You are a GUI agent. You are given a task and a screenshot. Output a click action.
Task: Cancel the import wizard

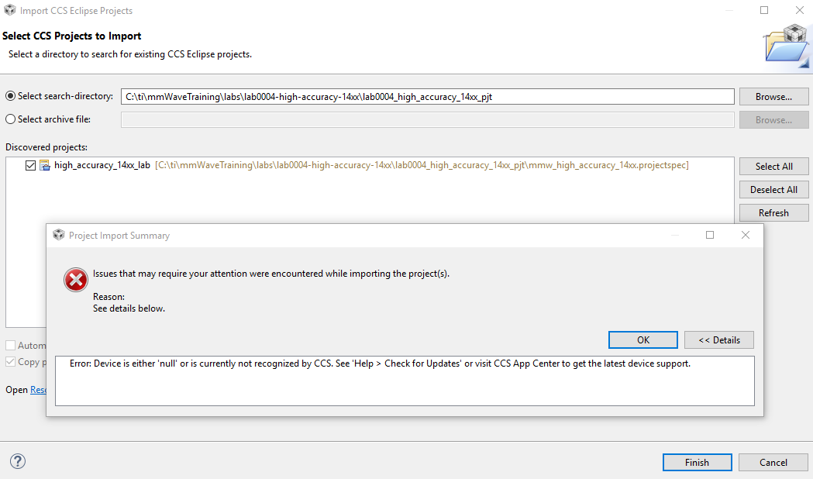tap(773, 462)
